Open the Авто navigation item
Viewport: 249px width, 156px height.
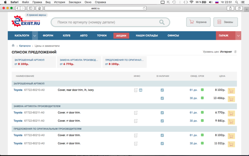pos(84,36)
